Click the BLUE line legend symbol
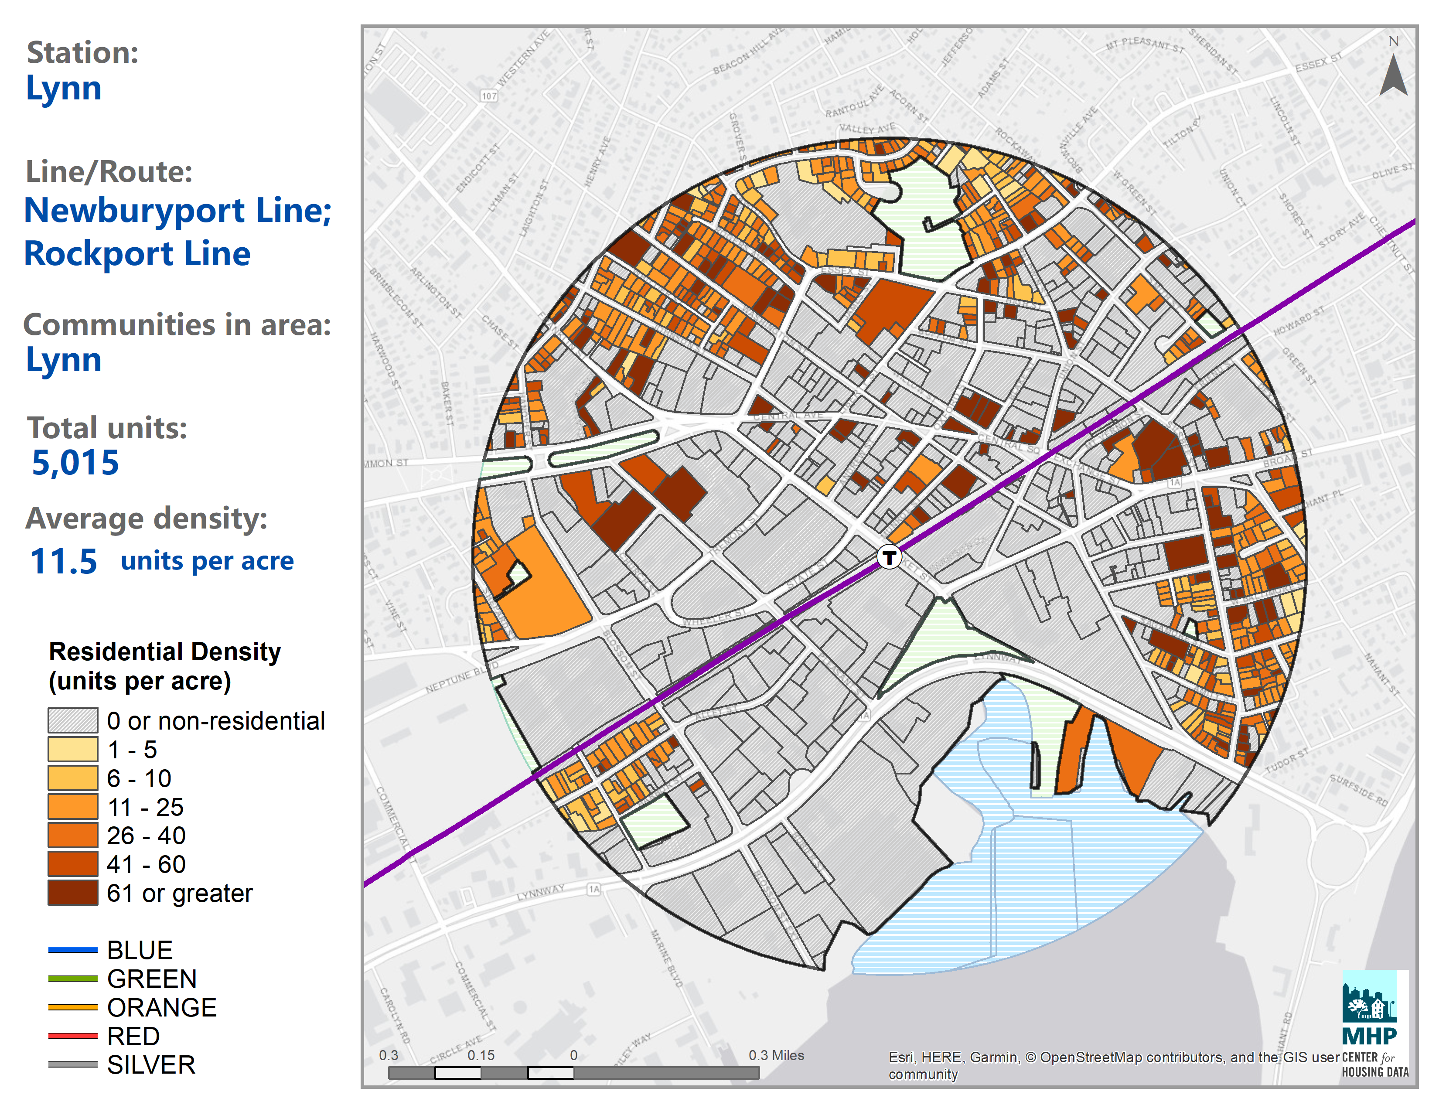The image size is (1439, 1112). tap(72, 950)
